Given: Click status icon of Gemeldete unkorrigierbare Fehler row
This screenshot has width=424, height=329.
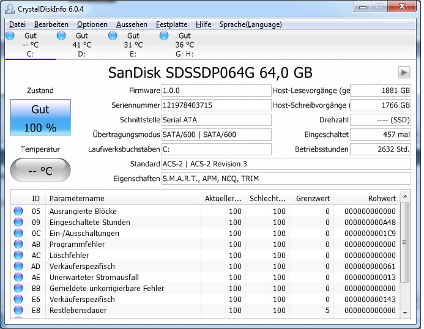Looking at the screenshot, I should coord(18,288).
